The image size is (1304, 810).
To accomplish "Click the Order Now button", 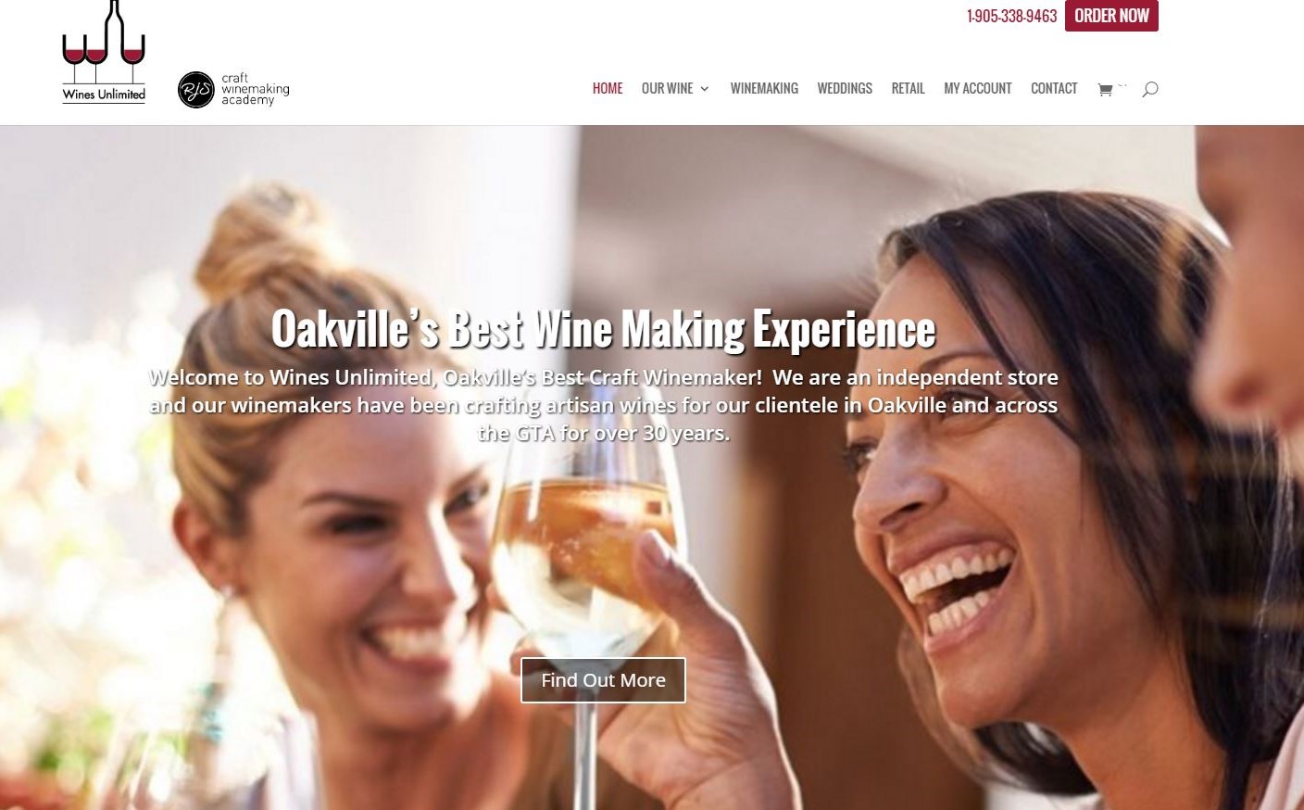I will [x=1111, y=16].
